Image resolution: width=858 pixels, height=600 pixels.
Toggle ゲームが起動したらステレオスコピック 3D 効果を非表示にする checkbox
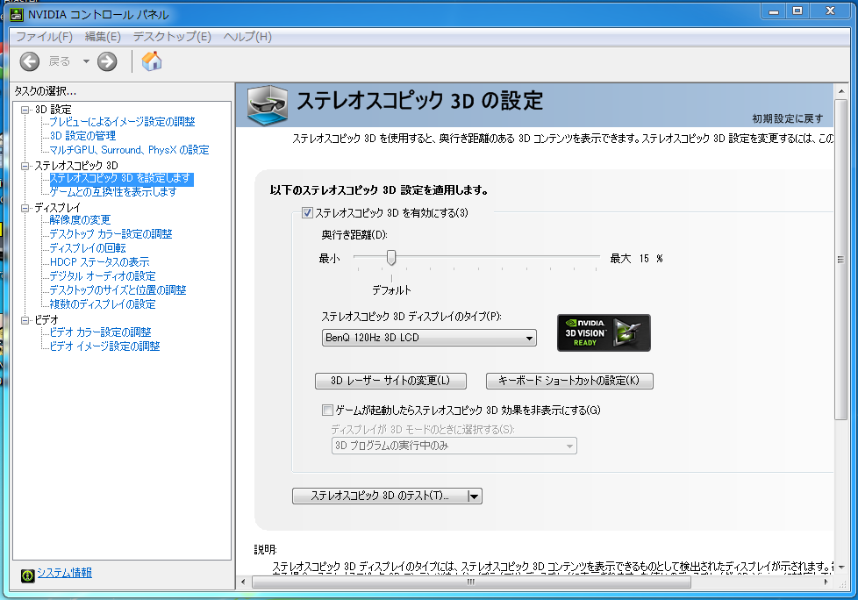pos(327,410)
